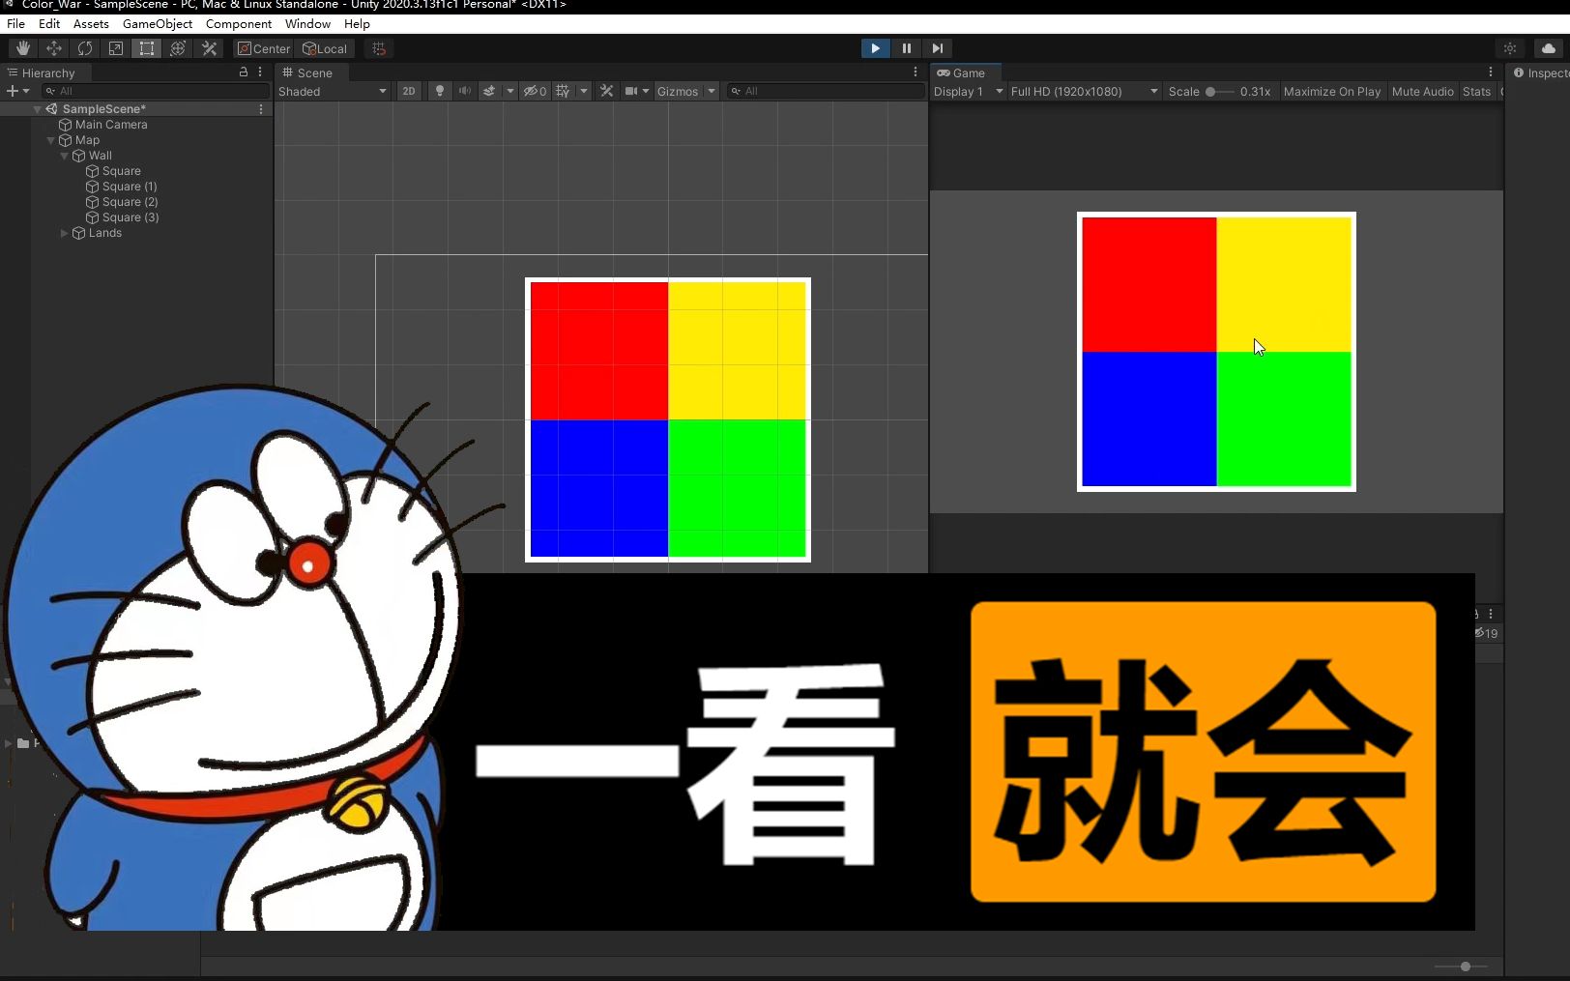The height and width of the screenshot is (981, 1570).
Task: Select the Transform tool
Action: pyautogui.click(x=178, y=48)
